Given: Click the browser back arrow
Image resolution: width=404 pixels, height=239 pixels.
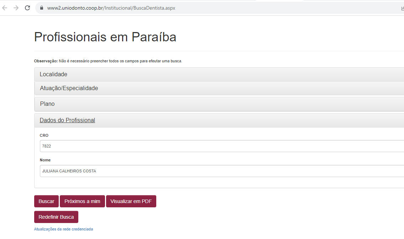Looking at the screenshot, I should (5, 8).
